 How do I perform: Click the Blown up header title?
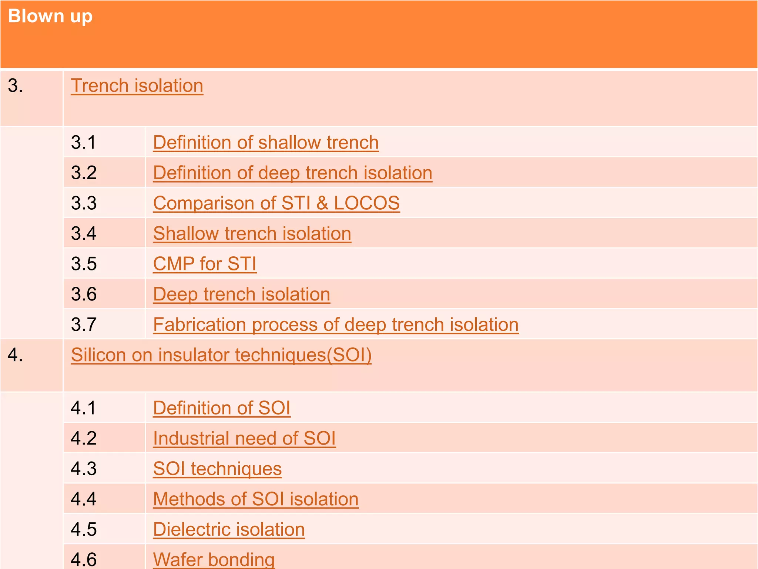(50, 16)
